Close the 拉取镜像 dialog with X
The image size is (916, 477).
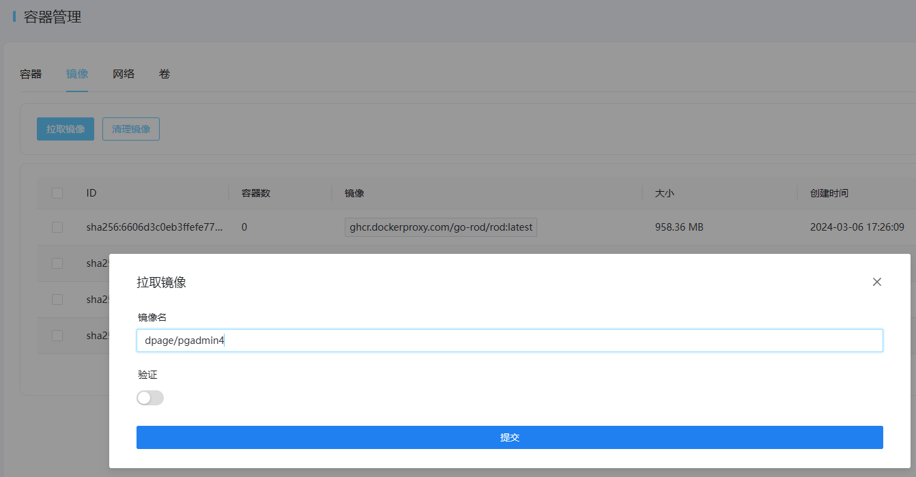coord(877,282)
